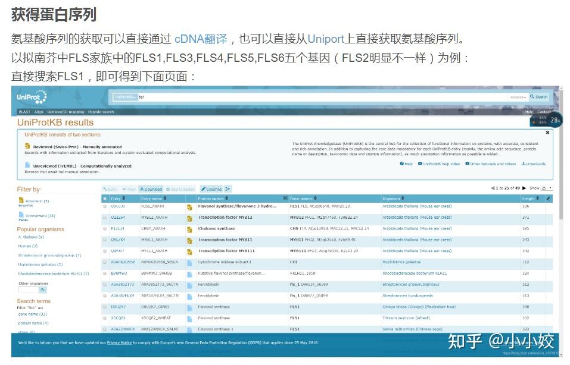This screenshot has width=570, height=365.
Task: Sort by the Gene names column arrows
Action: click(x=315, y=199)
